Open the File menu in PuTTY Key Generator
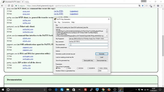 (55, 22)
